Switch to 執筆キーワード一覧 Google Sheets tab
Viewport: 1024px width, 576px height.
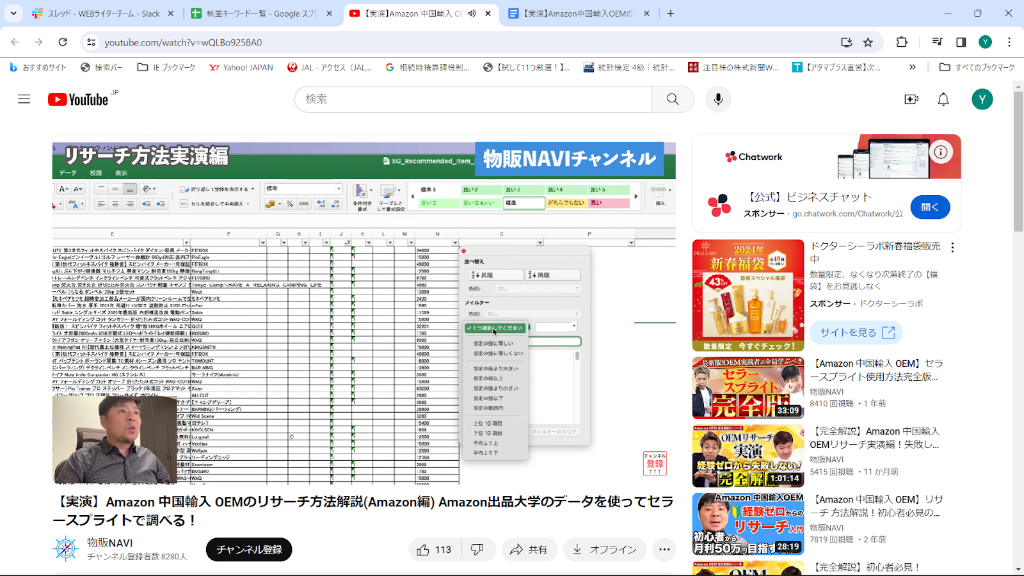(x=262, y=13)
